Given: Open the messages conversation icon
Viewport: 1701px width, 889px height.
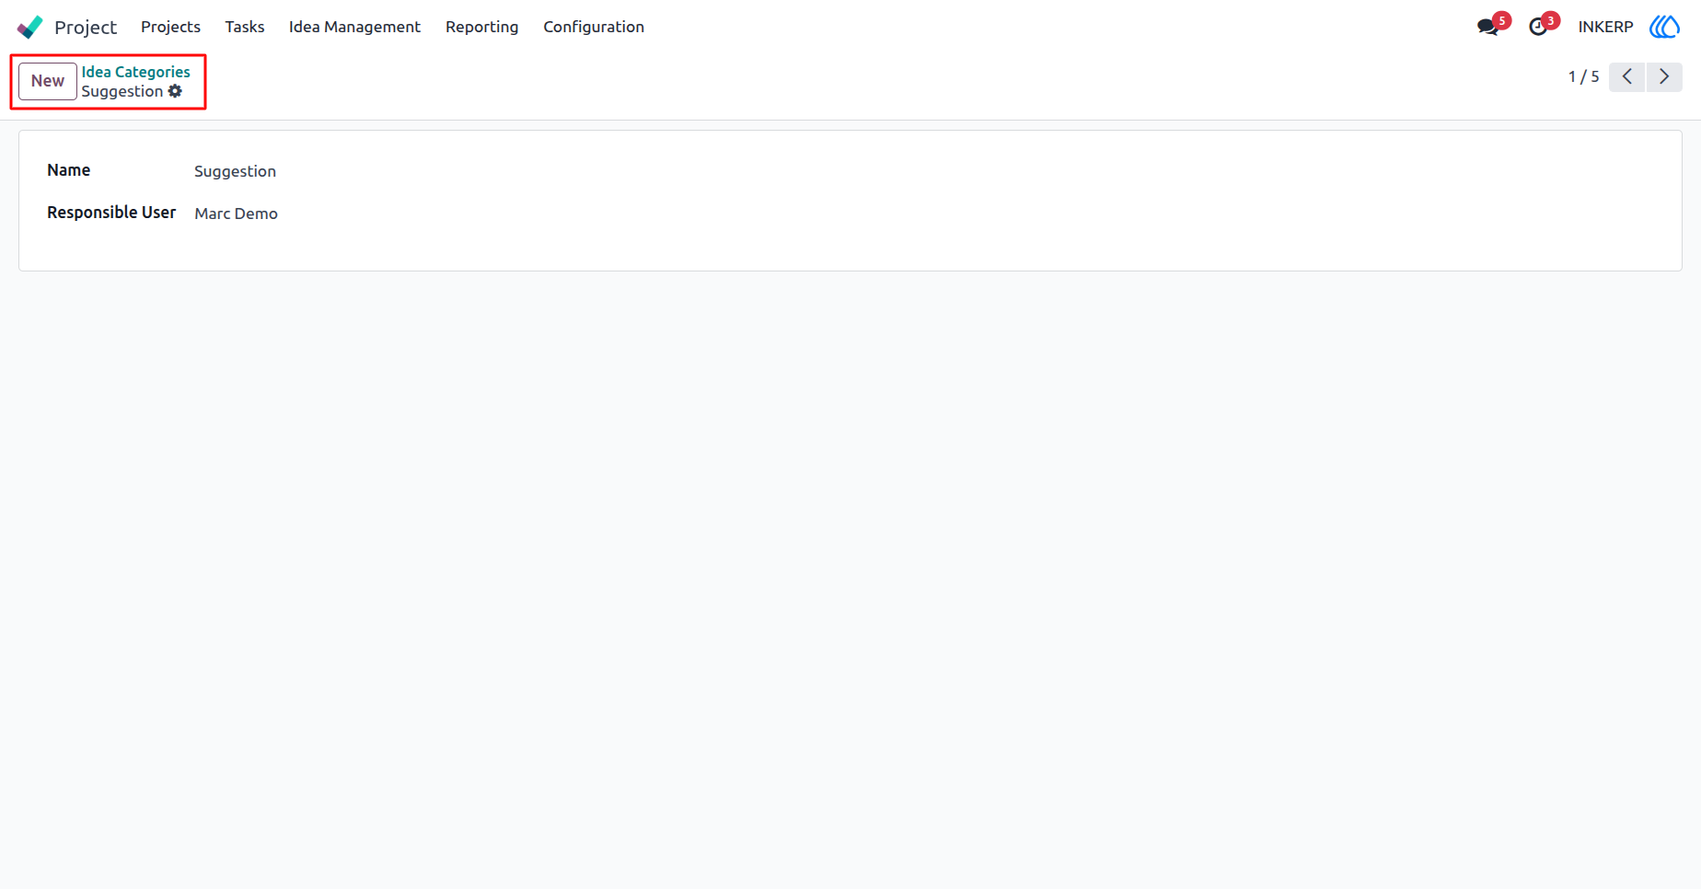Looking at the screenshot, I should click(1487, 27).
